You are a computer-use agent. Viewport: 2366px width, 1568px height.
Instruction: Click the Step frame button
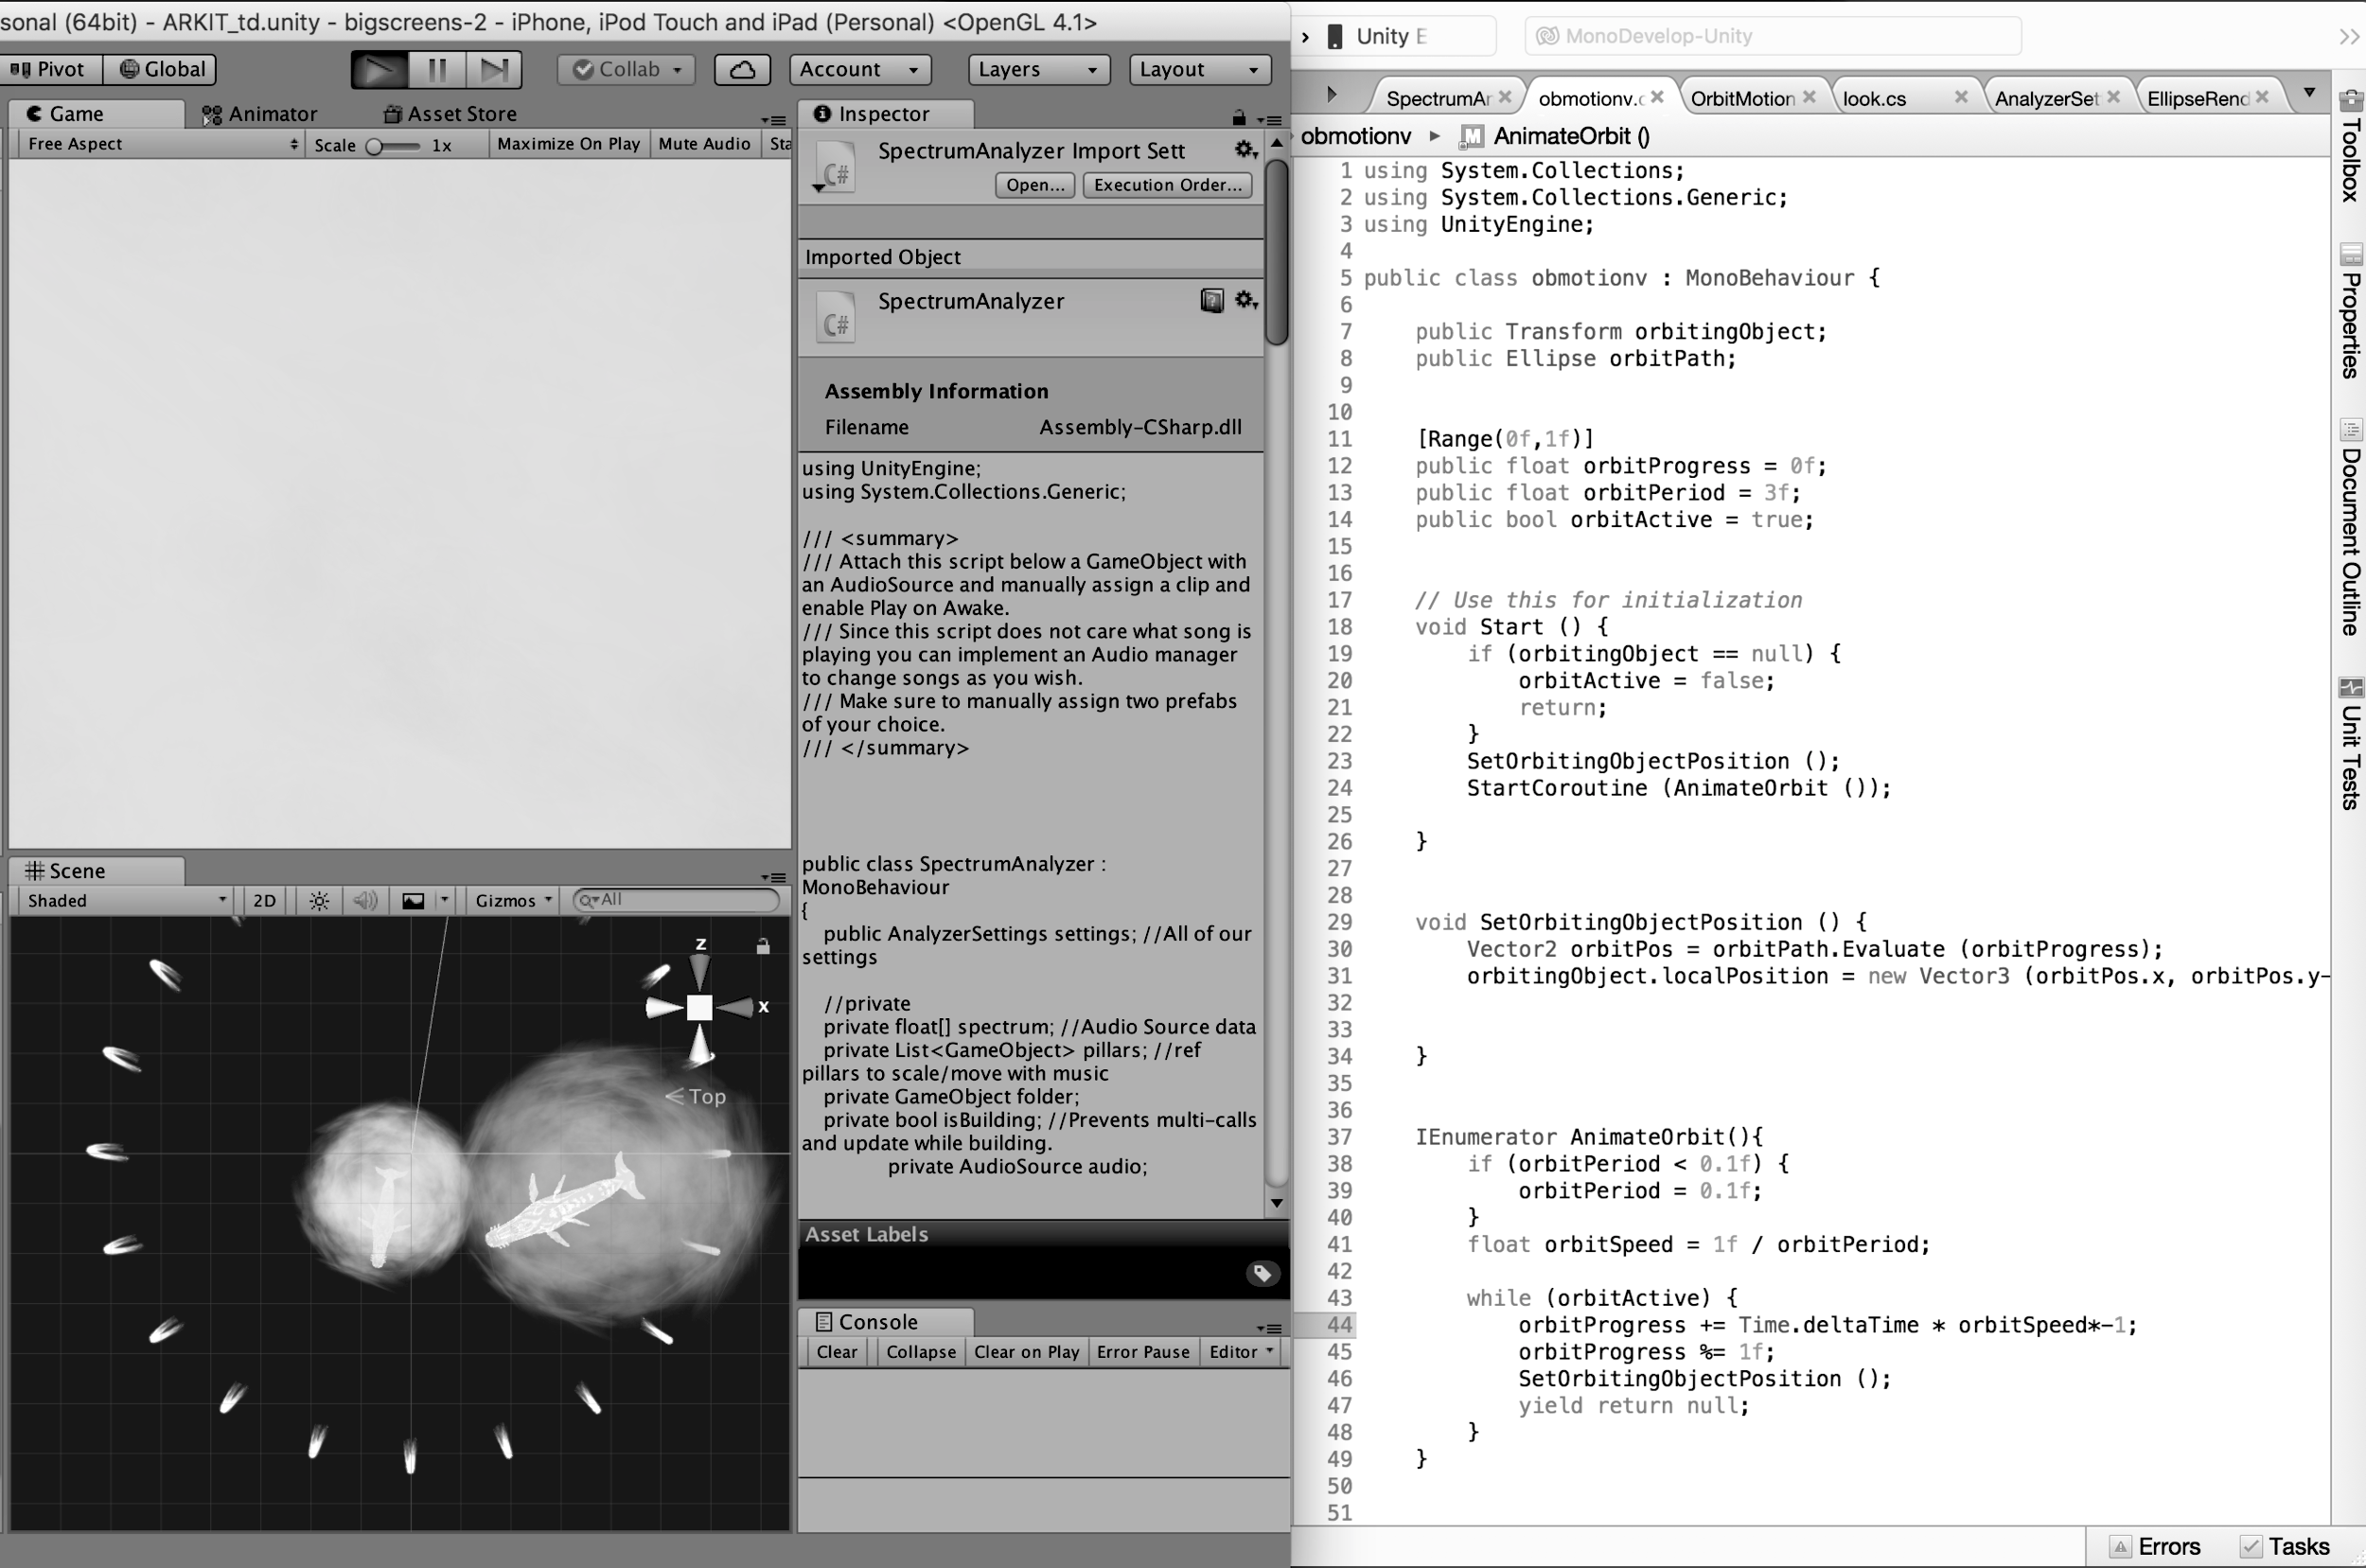[x=494, y=69]
